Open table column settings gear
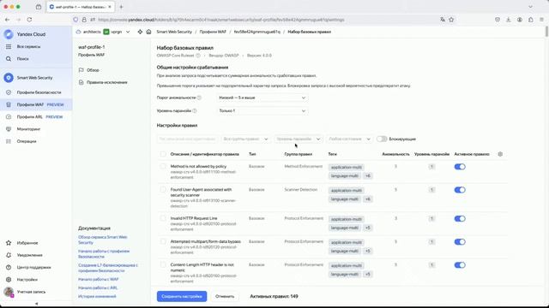The height and width of the screenshot is (308, 549). pyautogui.click(x=500, y=154)
